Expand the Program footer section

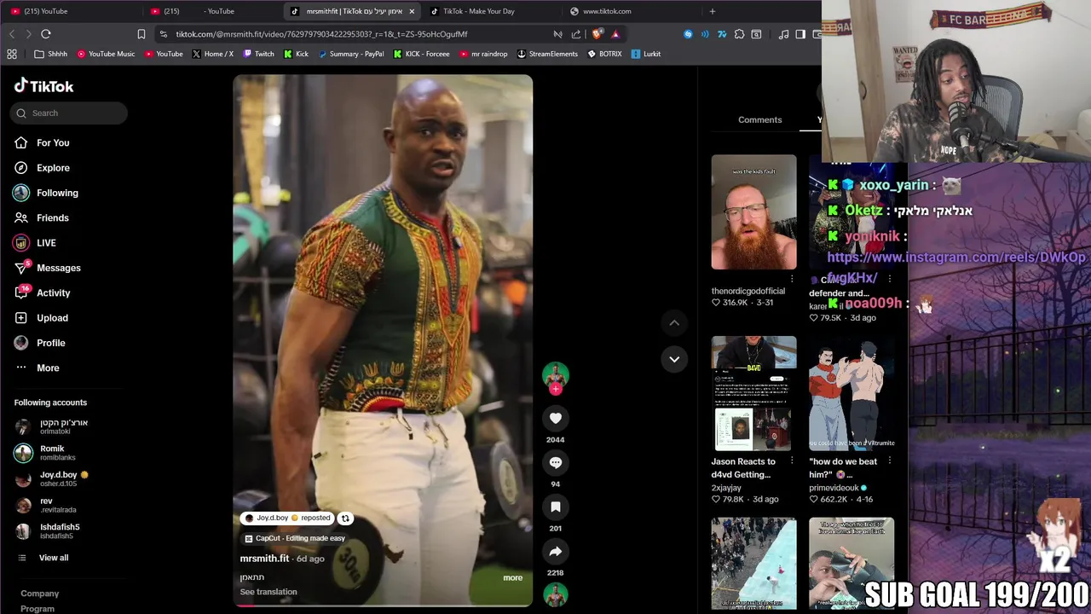tap(38, 609)
